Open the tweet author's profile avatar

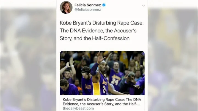(x=66, y=7)
